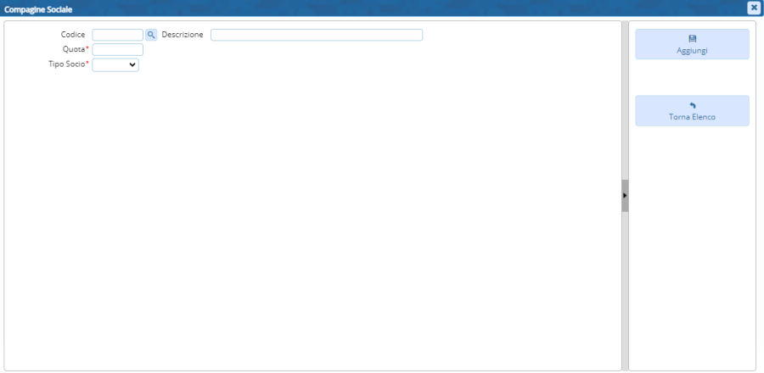Click the floppy disk icon above Aggiungi
This screenshot has height=373, width=764.
coord(692,38)
